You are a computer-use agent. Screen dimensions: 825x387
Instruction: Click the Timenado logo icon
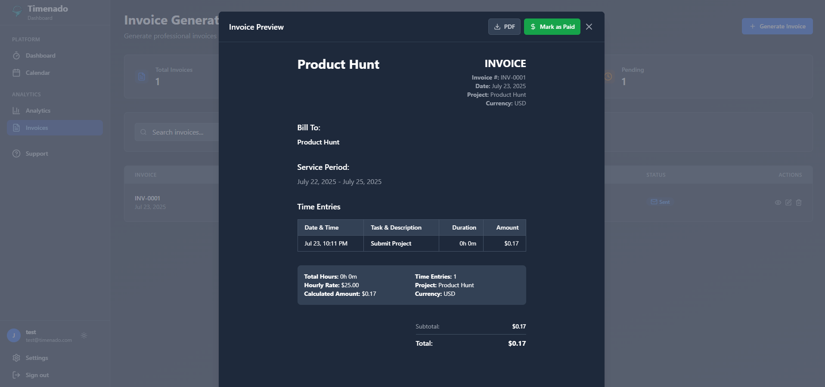[x=17, y=12]
